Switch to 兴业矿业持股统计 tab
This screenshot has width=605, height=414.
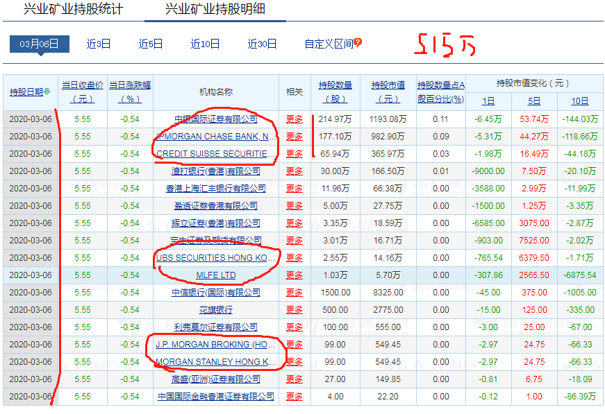tap(74, 9)
